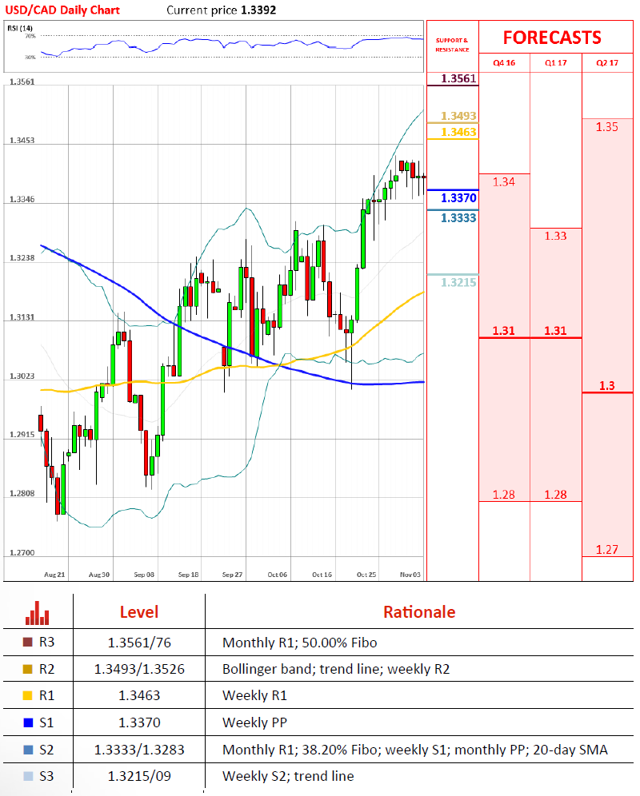Image resolution: width=640 pixels, height=796 pixels.
Task: Click the Sep 08 date axis label
Action: pos(144,575)
